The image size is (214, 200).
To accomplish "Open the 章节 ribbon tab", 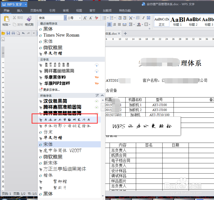I will coord(92,10).
